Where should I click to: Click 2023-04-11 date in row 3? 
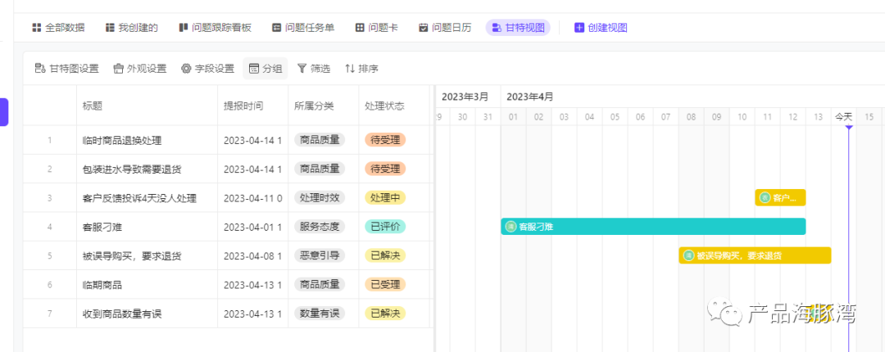click(253, 198)
